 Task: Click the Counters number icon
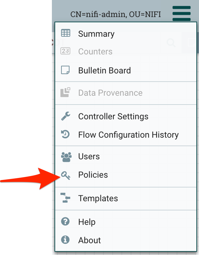pyautogui.click(x=66, y=51)
